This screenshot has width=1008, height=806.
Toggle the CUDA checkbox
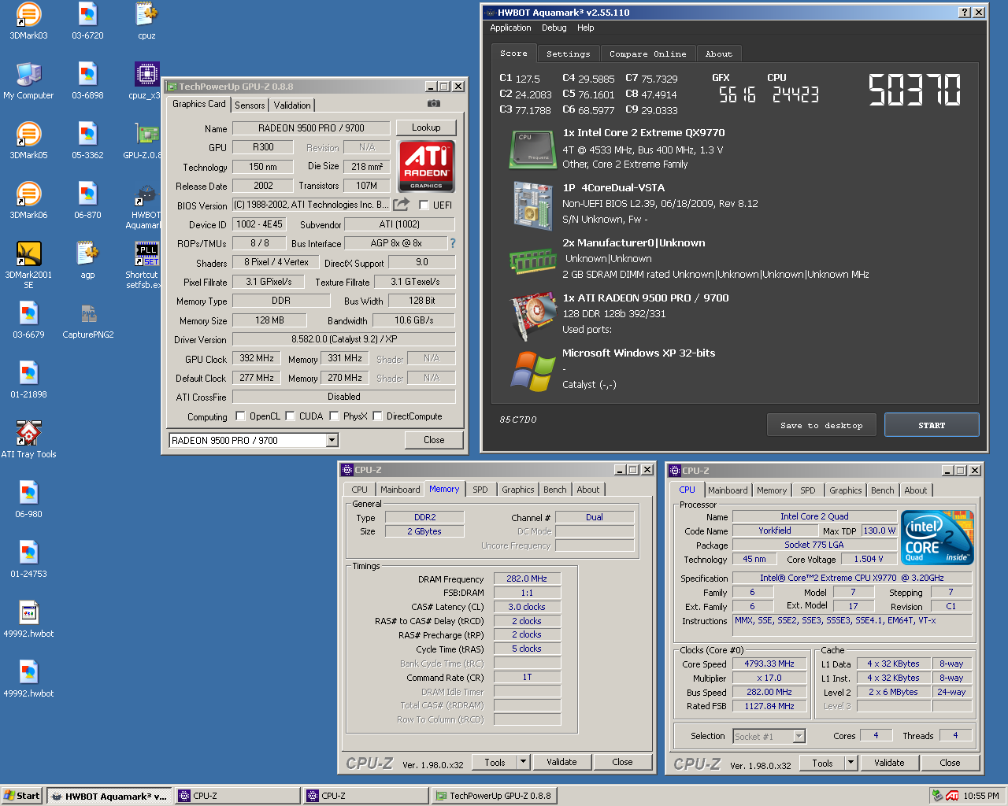(x=290, y=416)
